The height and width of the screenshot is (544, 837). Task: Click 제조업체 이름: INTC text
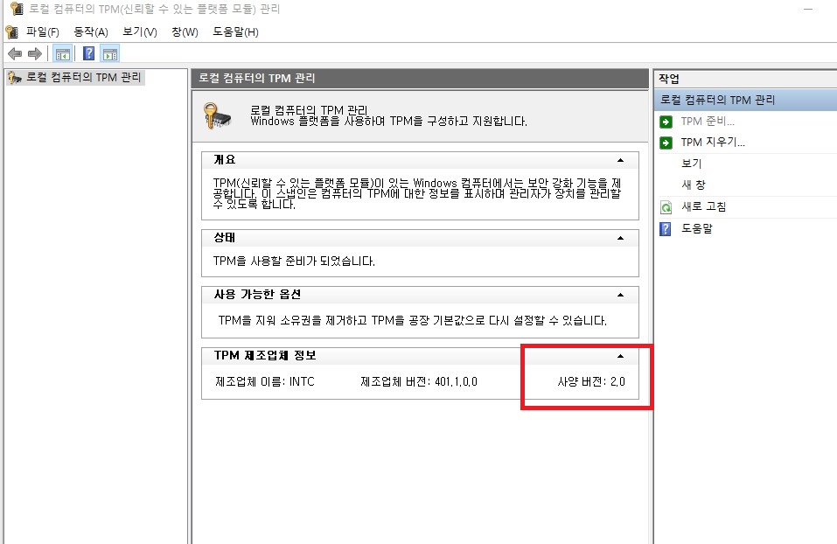tap(265, 381)
